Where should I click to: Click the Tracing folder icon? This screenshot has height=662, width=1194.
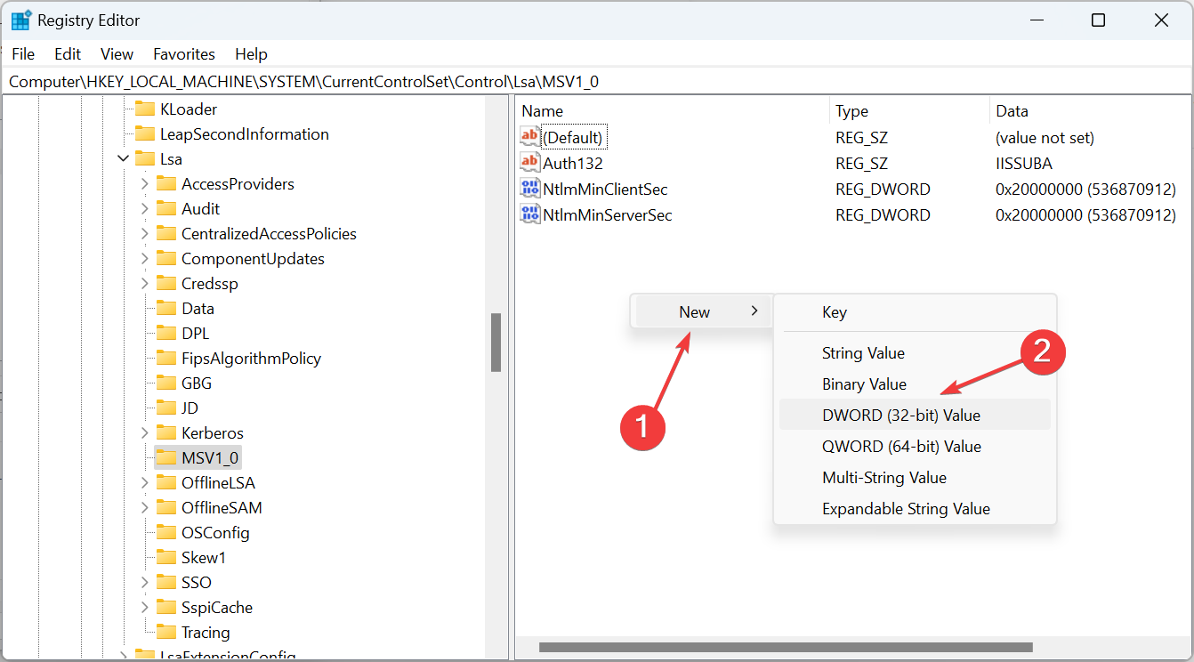[x=166, y=632]
